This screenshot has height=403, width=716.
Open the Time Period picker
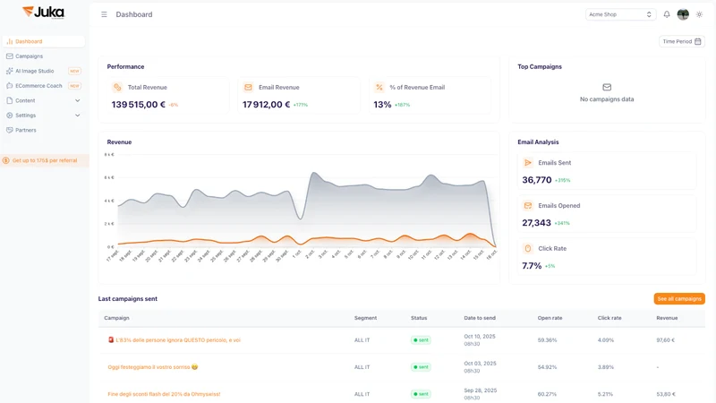(682, 41)
